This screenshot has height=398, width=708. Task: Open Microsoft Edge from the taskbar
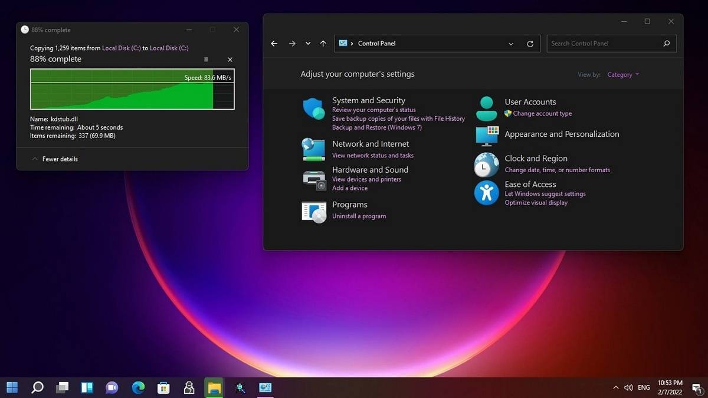(138, 387)
